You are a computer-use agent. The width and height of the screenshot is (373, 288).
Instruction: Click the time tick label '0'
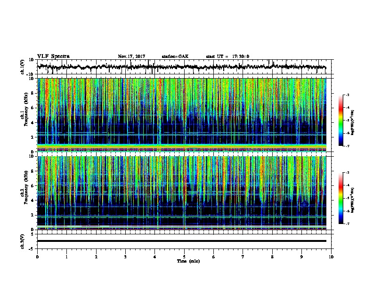[37, 257]
